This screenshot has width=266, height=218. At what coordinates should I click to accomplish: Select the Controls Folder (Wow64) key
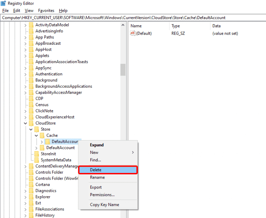point(57,178)
